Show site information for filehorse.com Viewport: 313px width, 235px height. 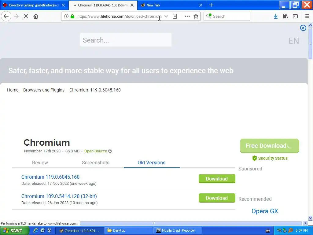[x=66, y=17]
